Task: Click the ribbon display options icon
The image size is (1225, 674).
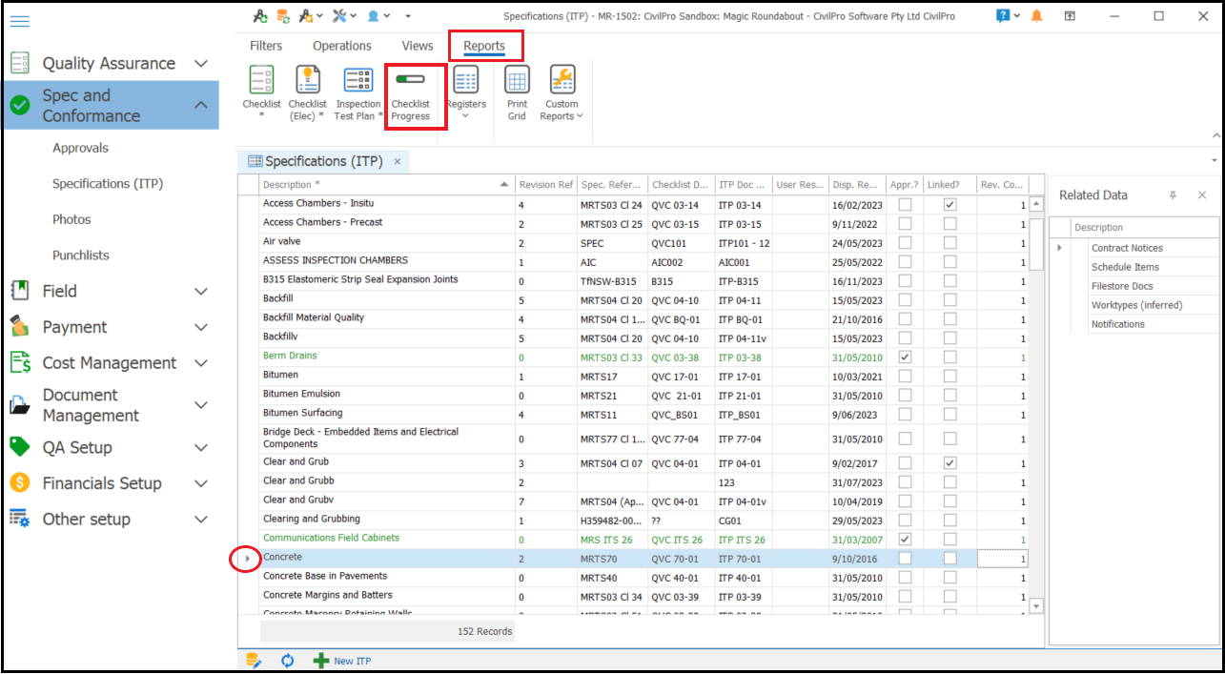Action: [x=1071, y=16]
